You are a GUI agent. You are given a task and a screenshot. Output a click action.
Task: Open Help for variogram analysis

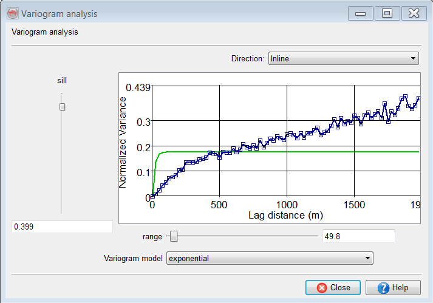pos(394,287)
